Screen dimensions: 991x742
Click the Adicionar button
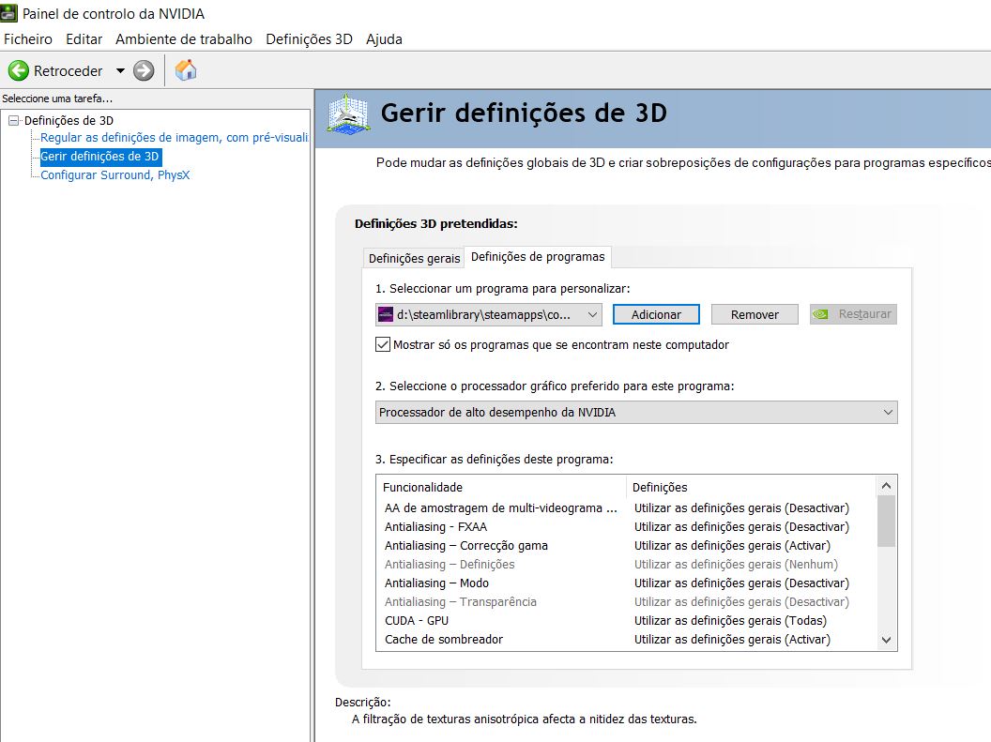(656, 314)
